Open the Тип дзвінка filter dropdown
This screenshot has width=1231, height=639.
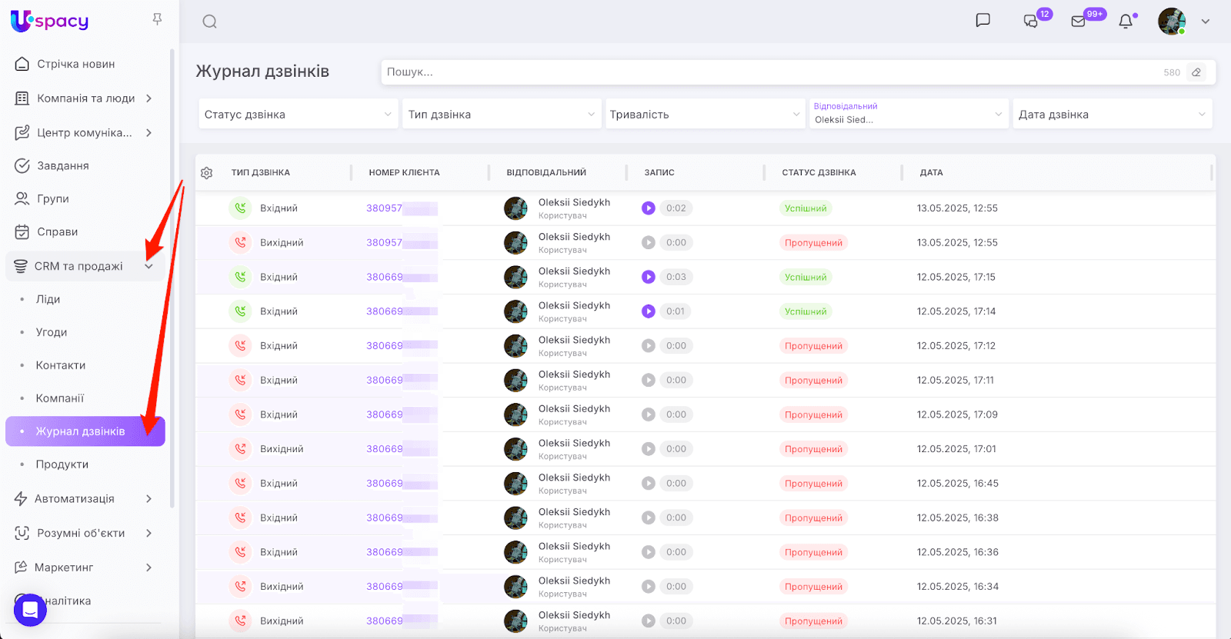(501, 115)
